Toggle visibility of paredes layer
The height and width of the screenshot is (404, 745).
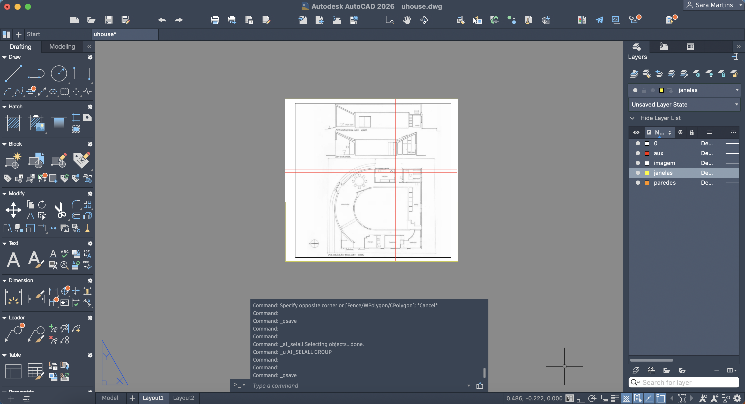coord(638,183)
